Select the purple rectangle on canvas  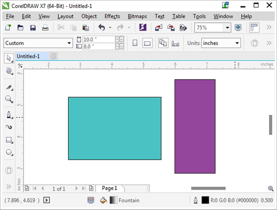pyautogui.click(x=195, y=126)
